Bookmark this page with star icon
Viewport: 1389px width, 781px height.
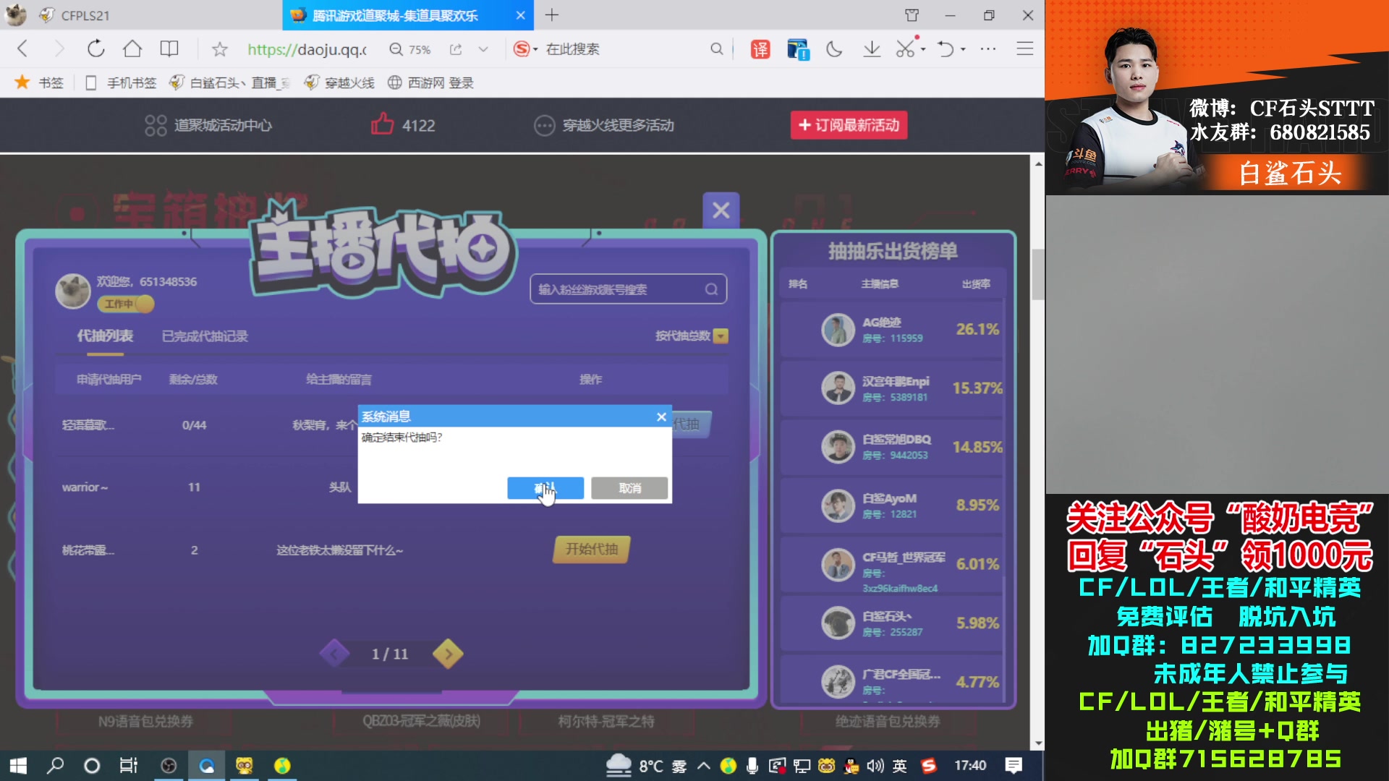click(x=220, y=49)
